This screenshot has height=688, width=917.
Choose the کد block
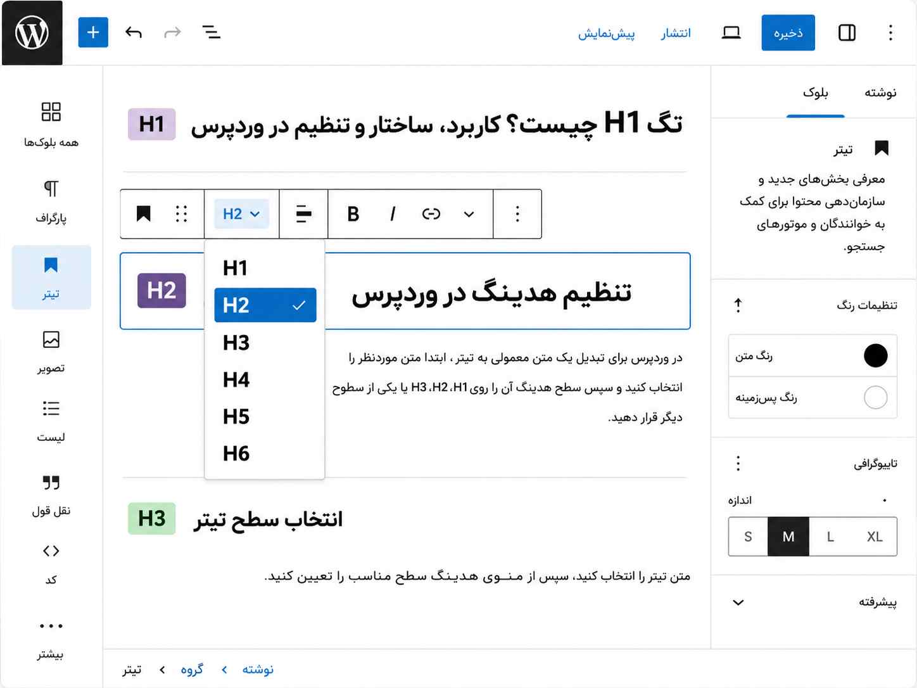pyautogui.click(x=51, y=564)
